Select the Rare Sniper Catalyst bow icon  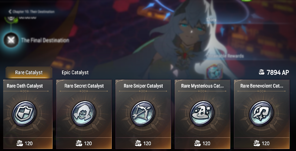tap(143, 113)
